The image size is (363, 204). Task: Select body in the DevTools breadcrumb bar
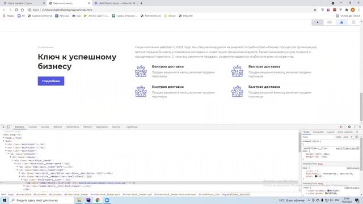point(11,194)
